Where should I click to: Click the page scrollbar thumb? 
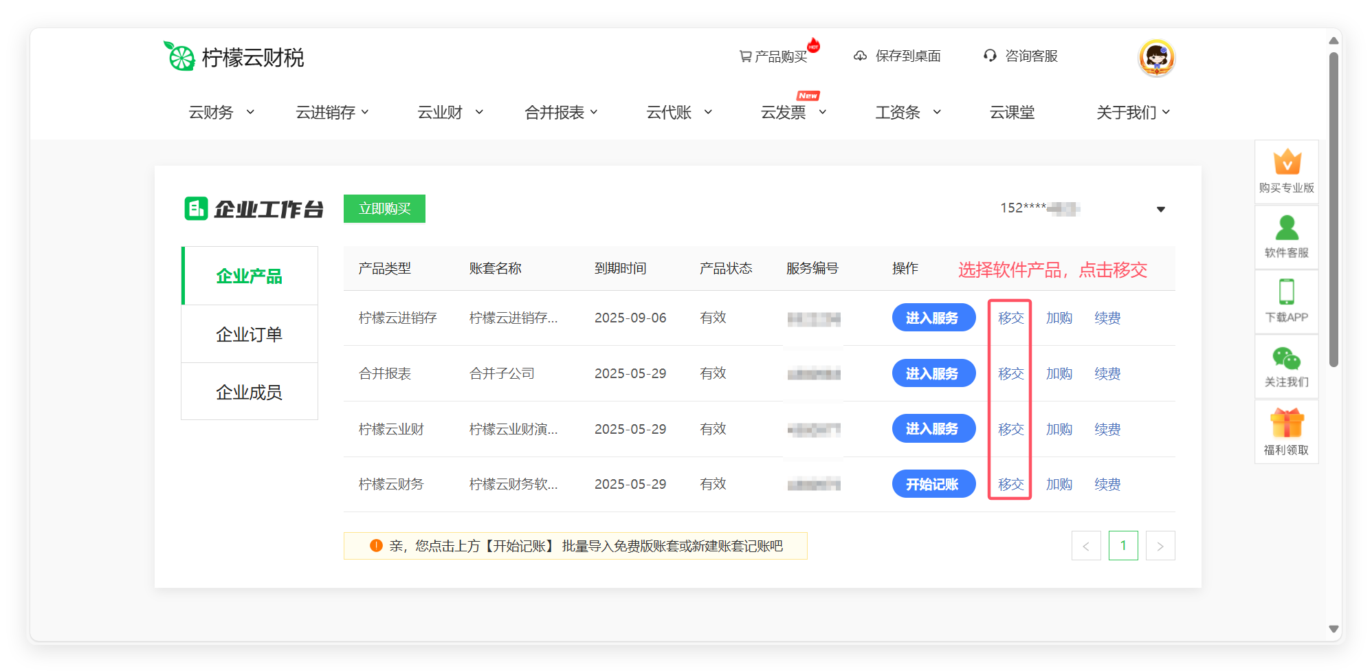(x=1334, y=206)
